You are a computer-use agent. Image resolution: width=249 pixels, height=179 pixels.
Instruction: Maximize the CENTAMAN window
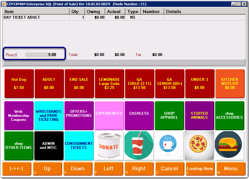tap(238, 4)
